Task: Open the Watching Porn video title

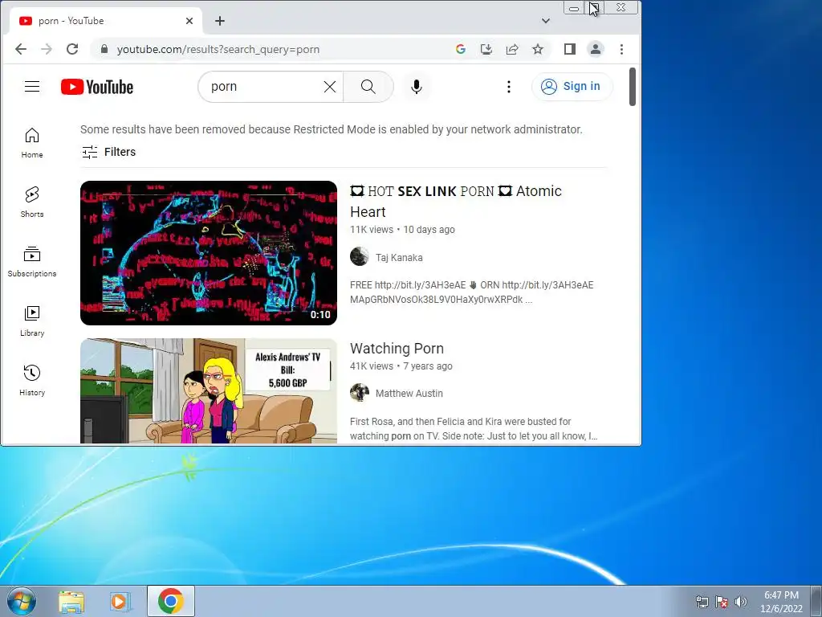Action: coord(397,349)
